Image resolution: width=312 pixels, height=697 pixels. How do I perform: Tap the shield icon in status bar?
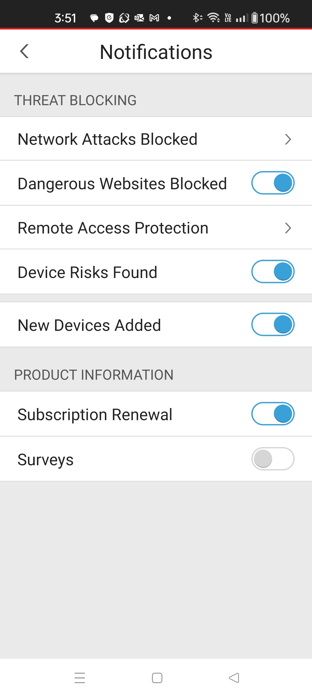point(109,18)
